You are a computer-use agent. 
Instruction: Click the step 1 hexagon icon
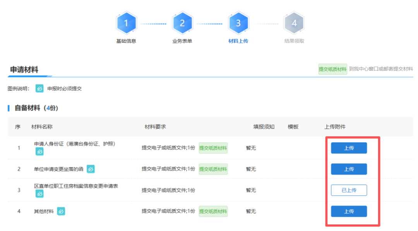(126, 23)
